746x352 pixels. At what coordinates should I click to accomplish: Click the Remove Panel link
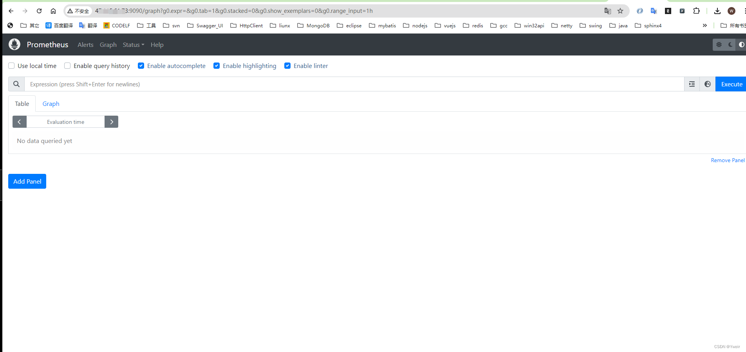(x=728, y=160)
